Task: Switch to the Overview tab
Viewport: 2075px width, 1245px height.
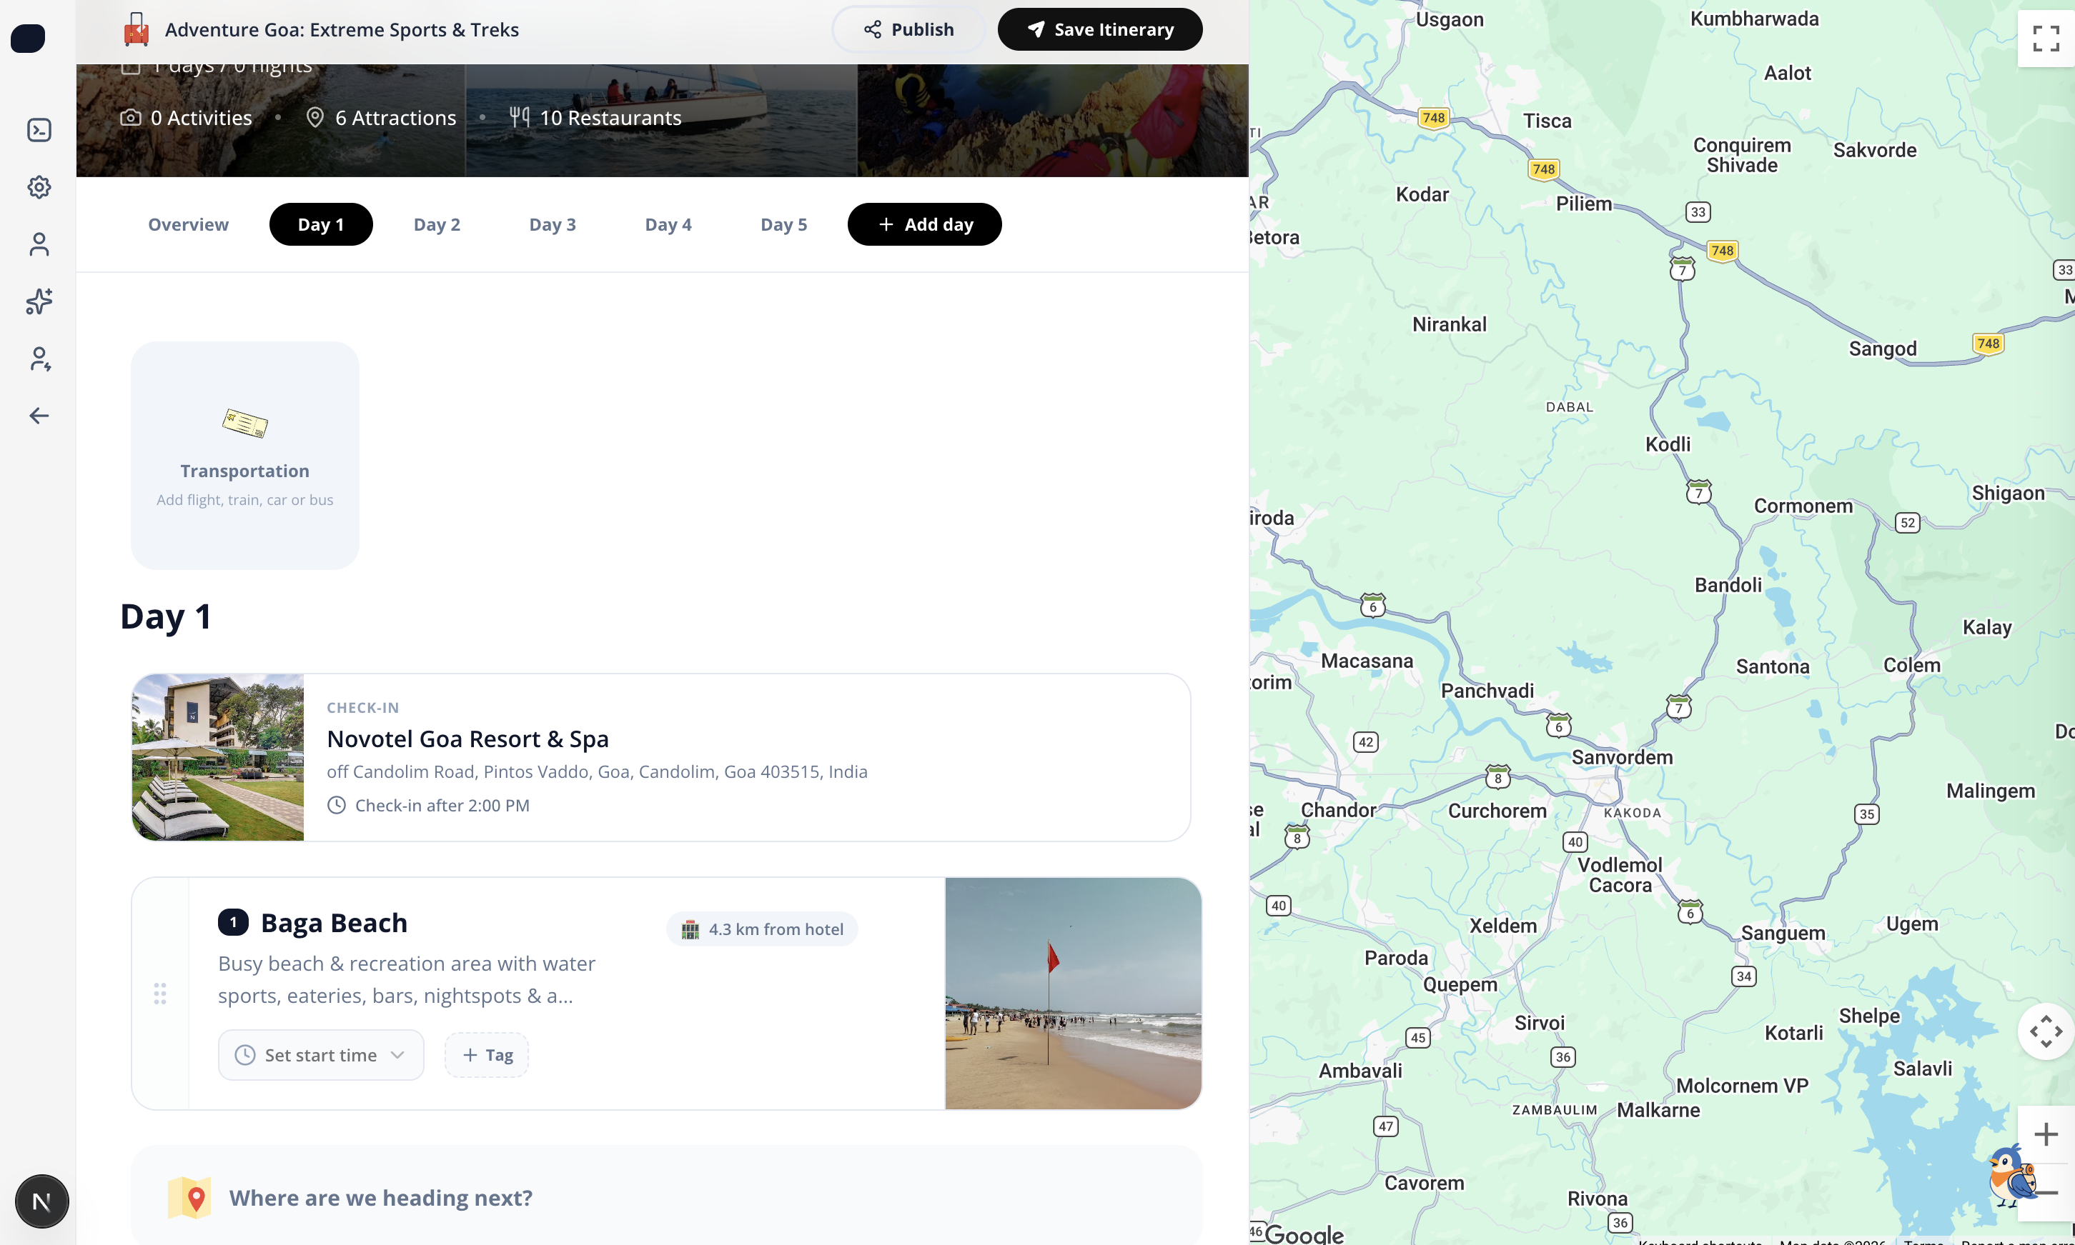Action: point(188,224)
